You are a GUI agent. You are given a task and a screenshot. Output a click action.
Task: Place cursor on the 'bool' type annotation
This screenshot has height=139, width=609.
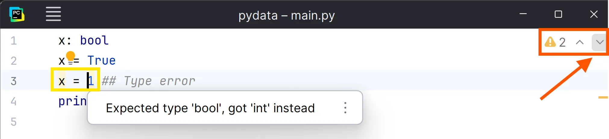(94, 41)
